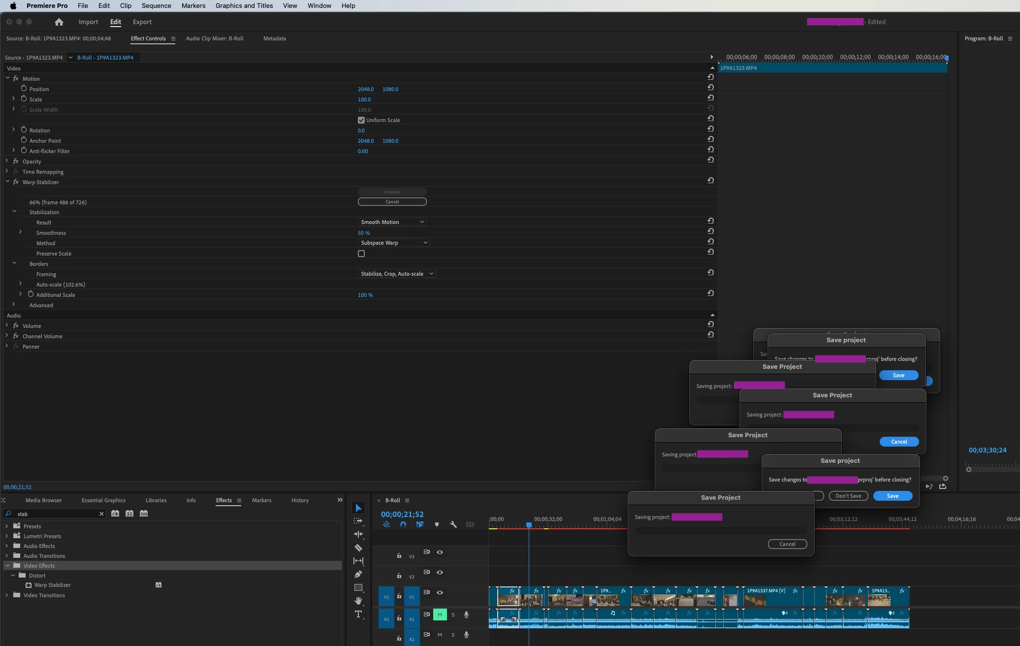Select the Pen tool

[358, 574]
